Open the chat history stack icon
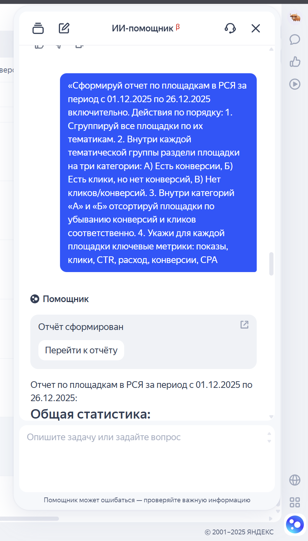 [x=38, y=28]
